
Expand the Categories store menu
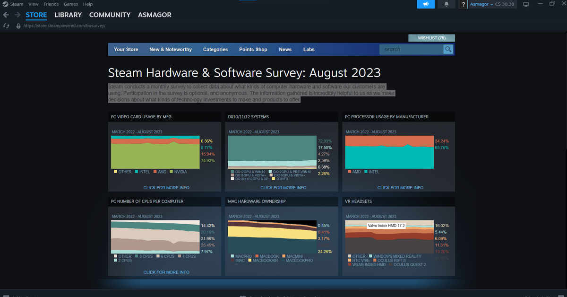[215, 50]
